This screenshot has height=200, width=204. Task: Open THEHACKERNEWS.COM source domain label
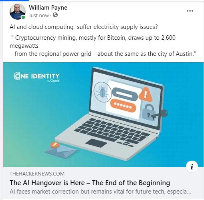tap(37, 174)
